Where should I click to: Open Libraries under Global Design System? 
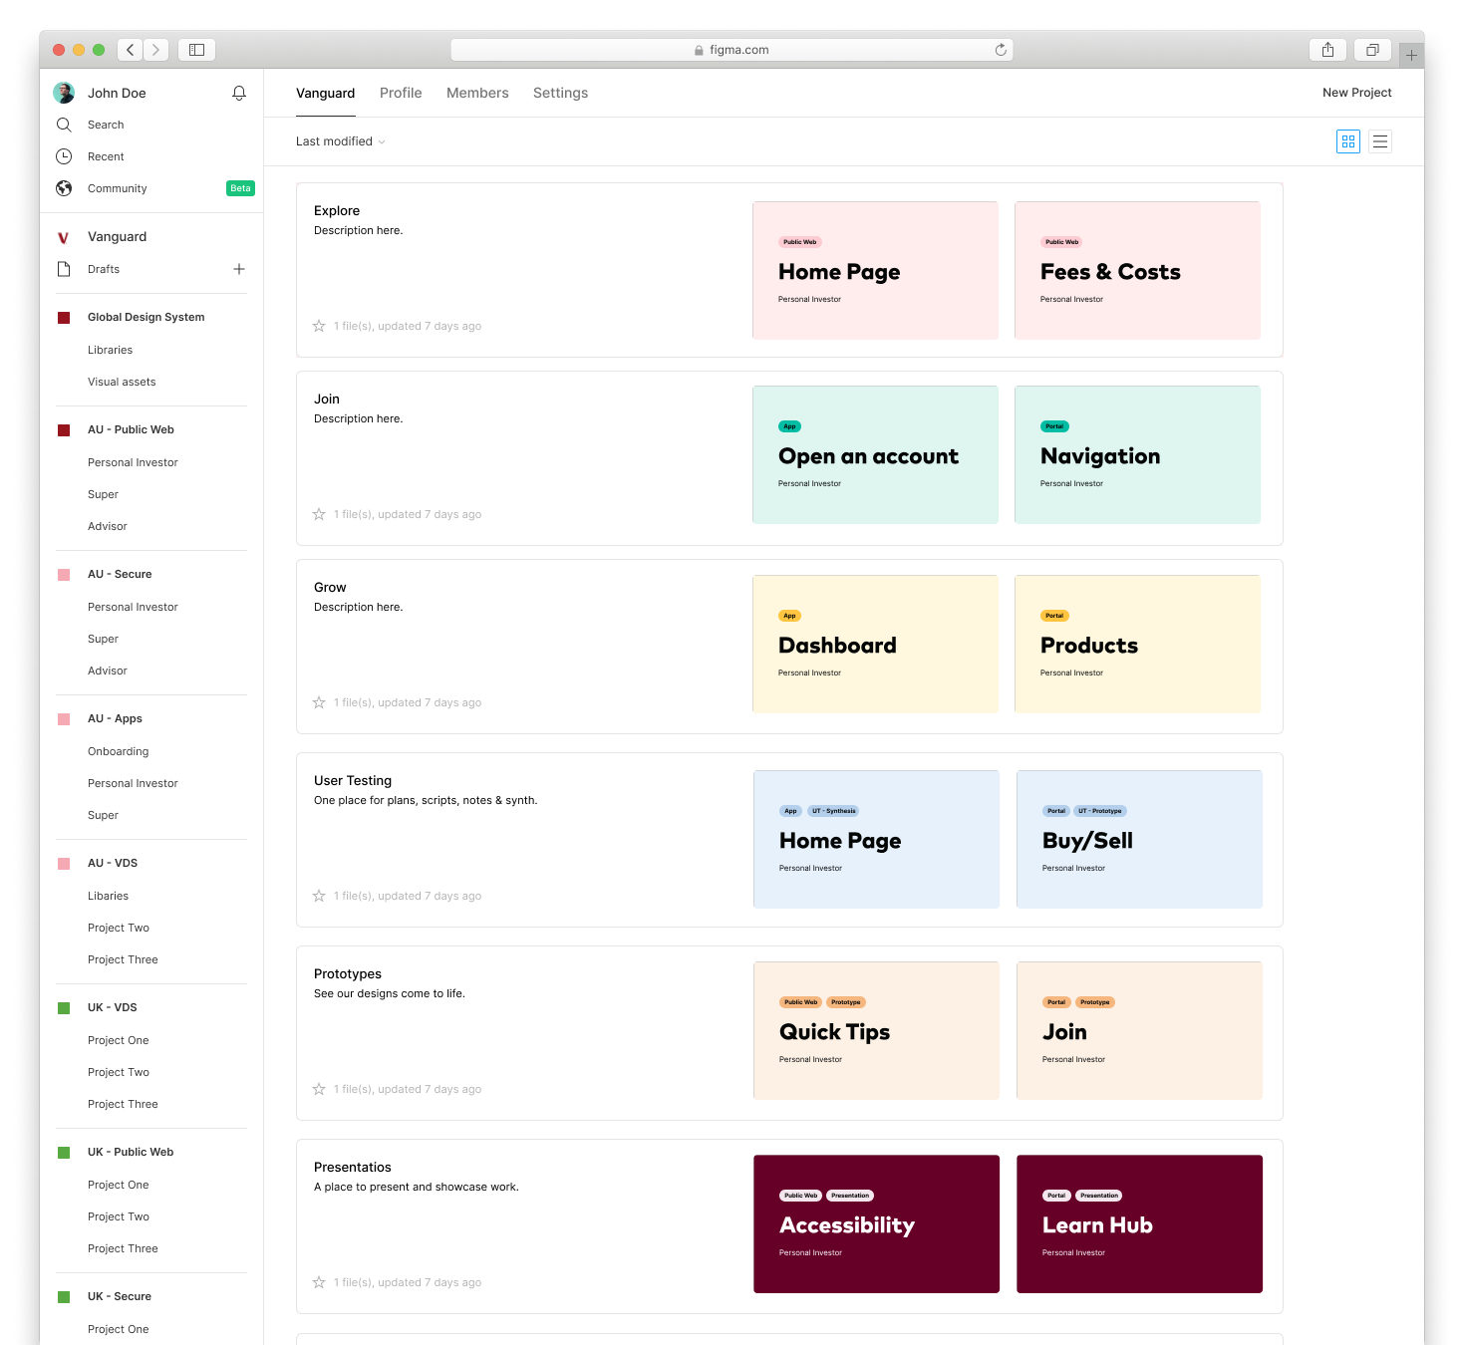click(x=110, y=350)
